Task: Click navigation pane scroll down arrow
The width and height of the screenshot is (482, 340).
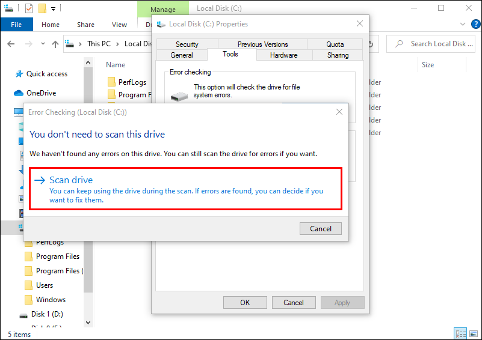Action: (88, 322)
